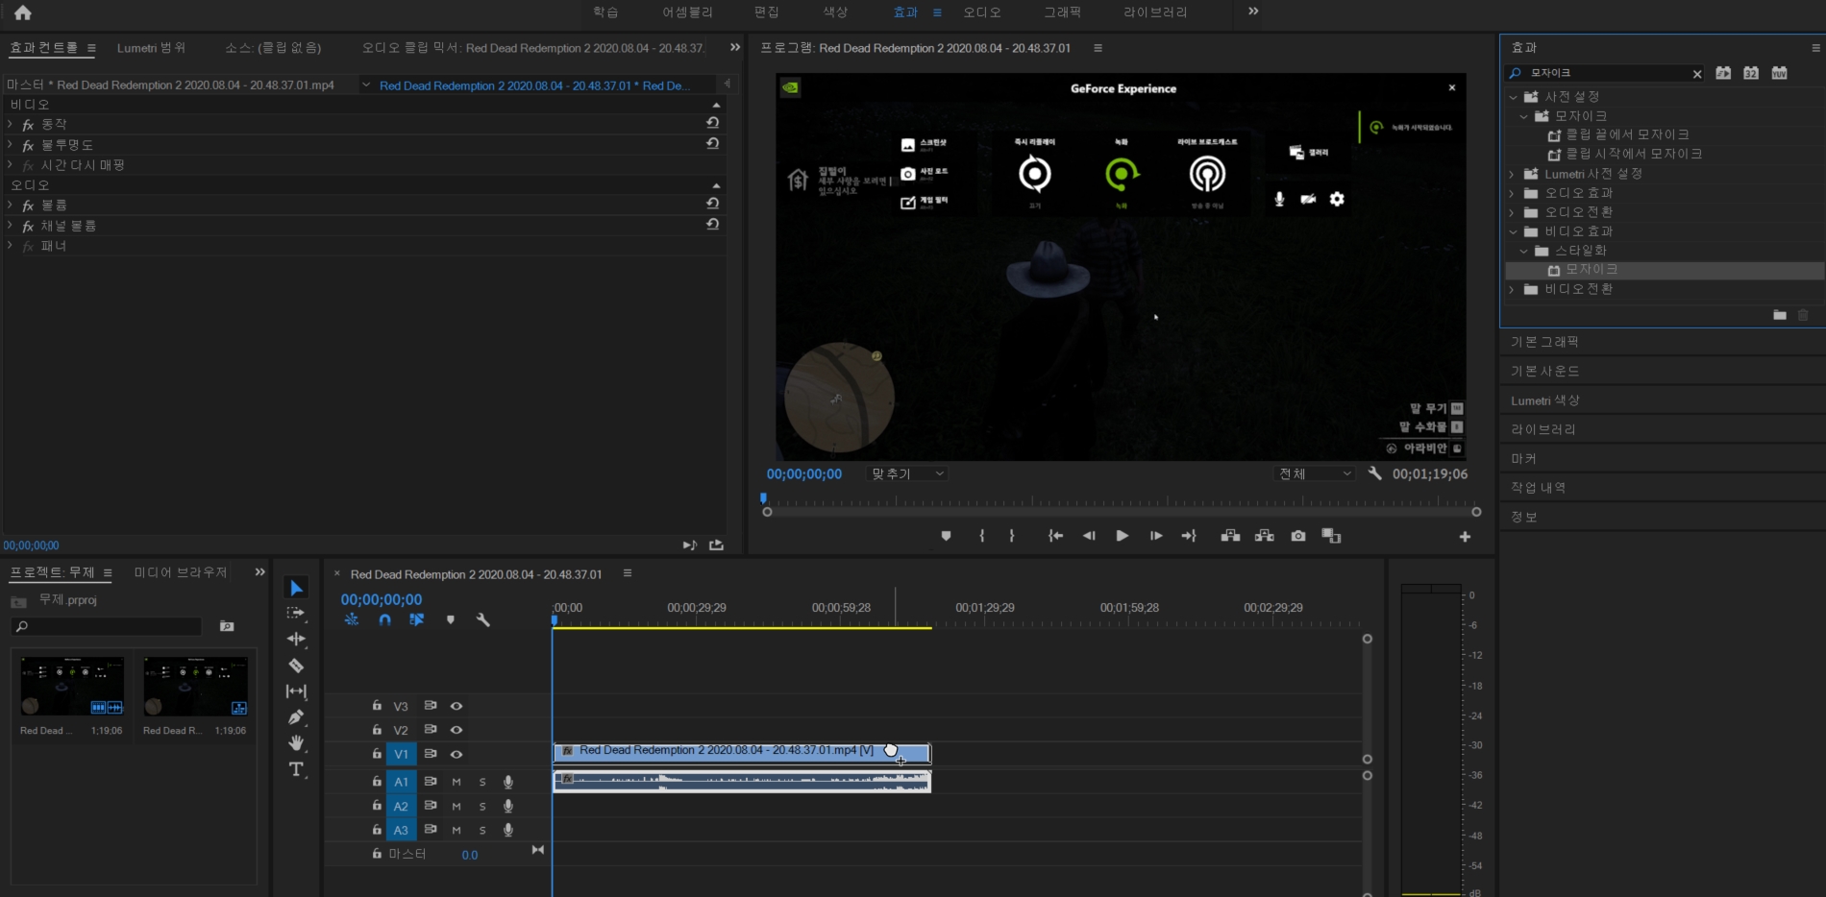The width and height of the screenshot is (1826, 897).
Task: Click the project search input field
Action: click(x=107, y=626)
